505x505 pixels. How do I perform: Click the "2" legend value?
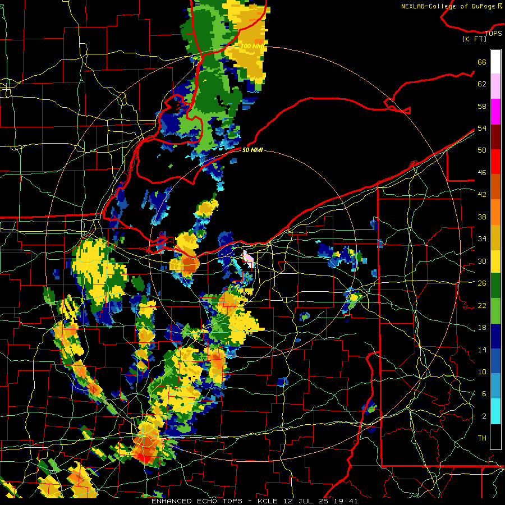[484, 416]
